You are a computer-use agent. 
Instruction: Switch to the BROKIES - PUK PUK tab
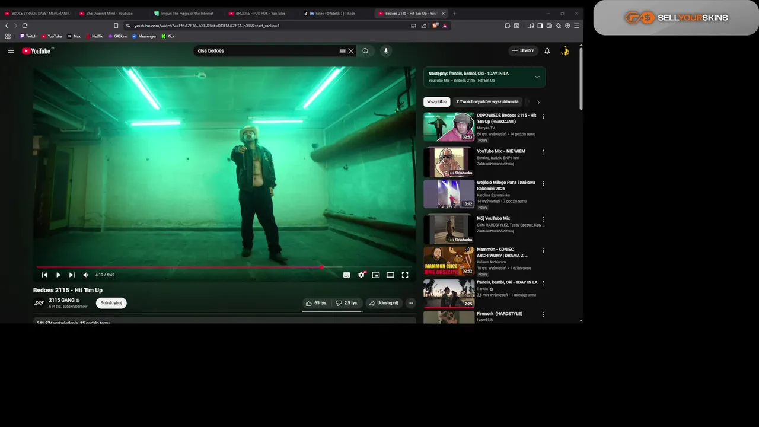[260, 13]
